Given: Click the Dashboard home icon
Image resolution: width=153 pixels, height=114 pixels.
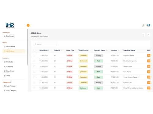Looking at the screenshot, I should pyautogui.click(x=5, y=36).
